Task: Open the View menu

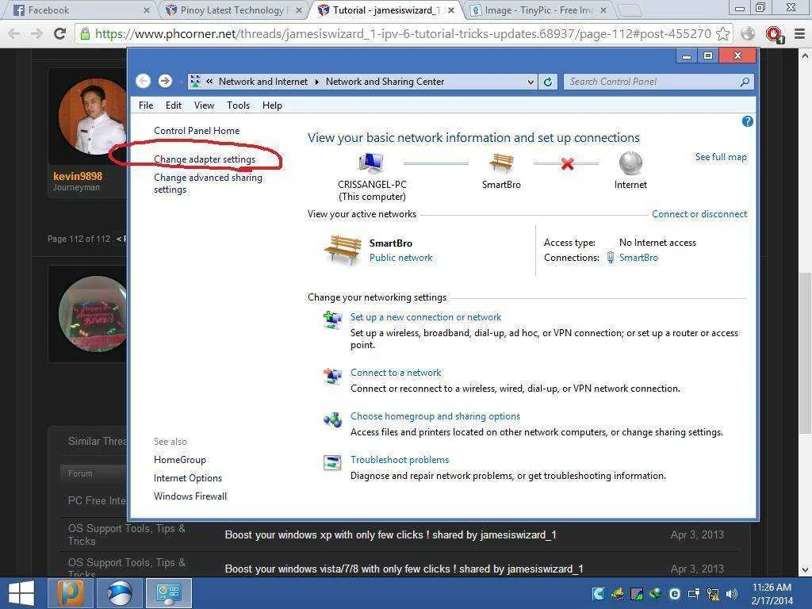Action: (204, 105)
